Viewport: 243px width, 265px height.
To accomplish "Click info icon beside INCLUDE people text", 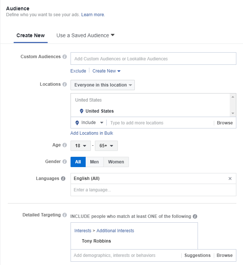I will coord(195,216).
